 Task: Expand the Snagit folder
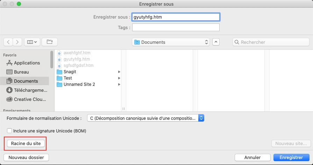coord(119,72)
